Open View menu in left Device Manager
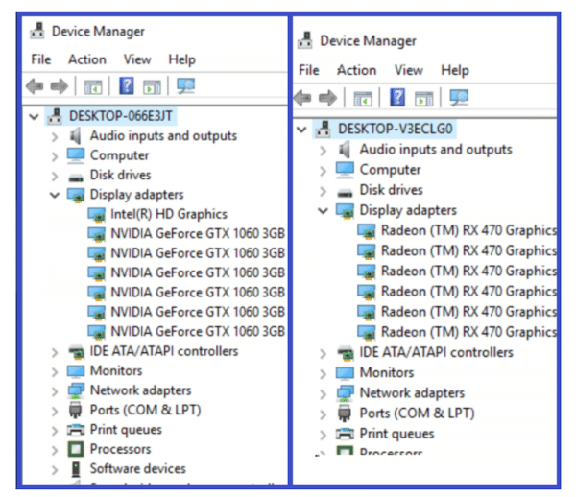The image size is (576, 497). click(x=137, y=59)
